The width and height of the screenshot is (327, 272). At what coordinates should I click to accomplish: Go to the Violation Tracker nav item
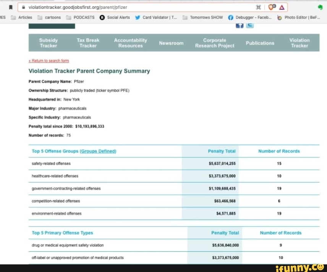(299, 43)
